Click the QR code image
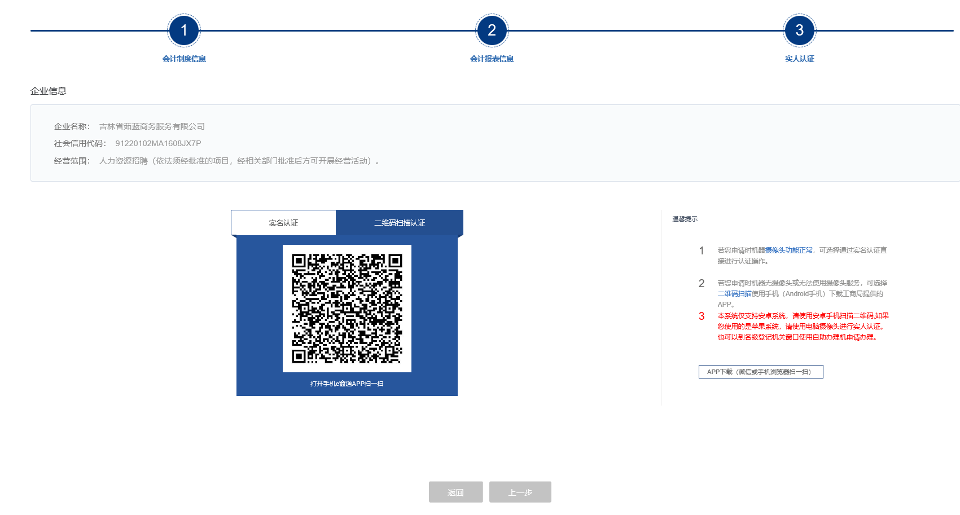The width and height of the screenshot is (960, 515). tap(347, 309)
